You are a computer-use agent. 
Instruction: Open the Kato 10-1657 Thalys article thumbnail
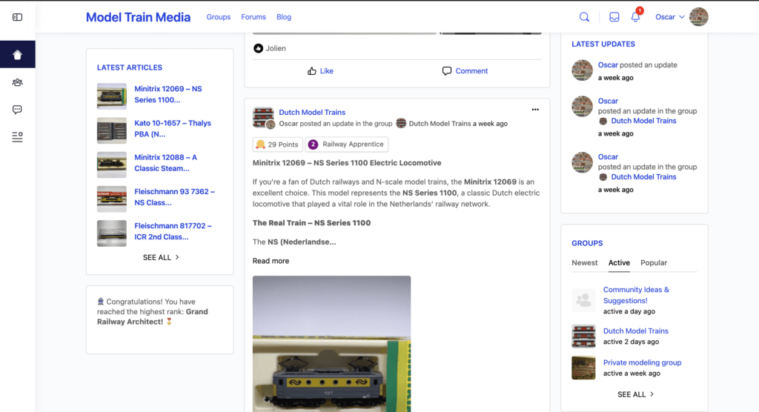[x=112, y=130]
